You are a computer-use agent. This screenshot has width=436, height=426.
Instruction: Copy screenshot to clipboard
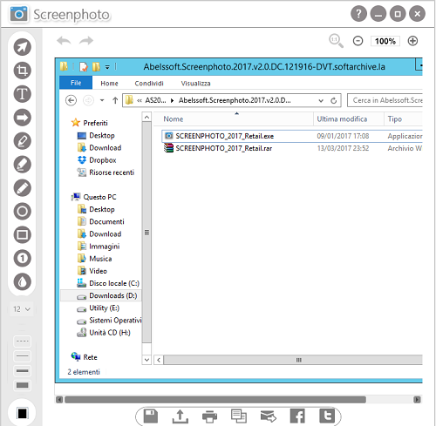pos(239,416)
